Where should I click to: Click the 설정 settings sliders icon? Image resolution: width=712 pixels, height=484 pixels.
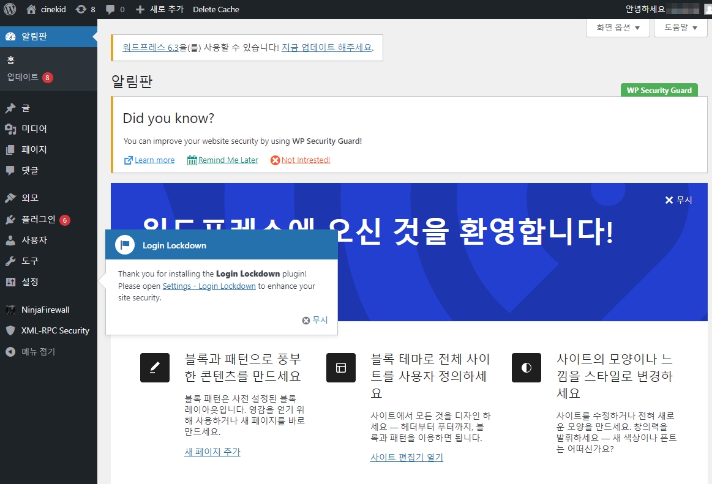click(10, 282)
